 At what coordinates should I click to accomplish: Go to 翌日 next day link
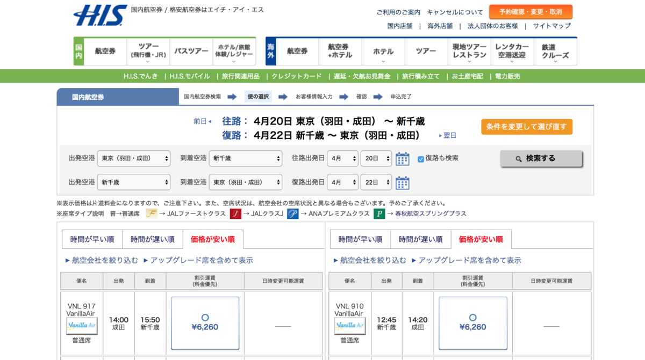tap(448, 135)
